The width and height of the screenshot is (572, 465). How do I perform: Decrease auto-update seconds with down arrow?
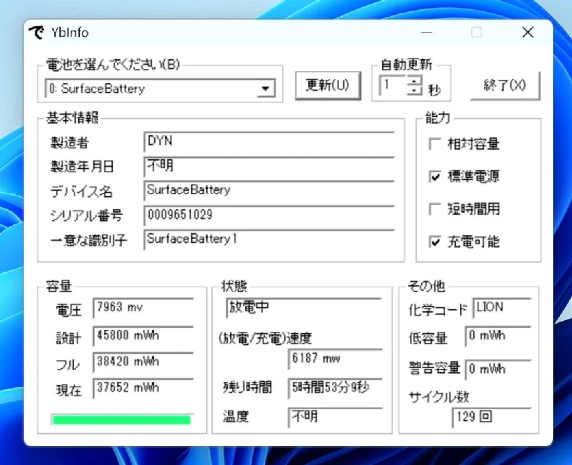(414, 91)
